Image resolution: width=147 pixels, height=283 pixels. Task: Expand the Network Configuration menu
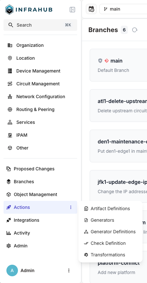coord(40,97)
